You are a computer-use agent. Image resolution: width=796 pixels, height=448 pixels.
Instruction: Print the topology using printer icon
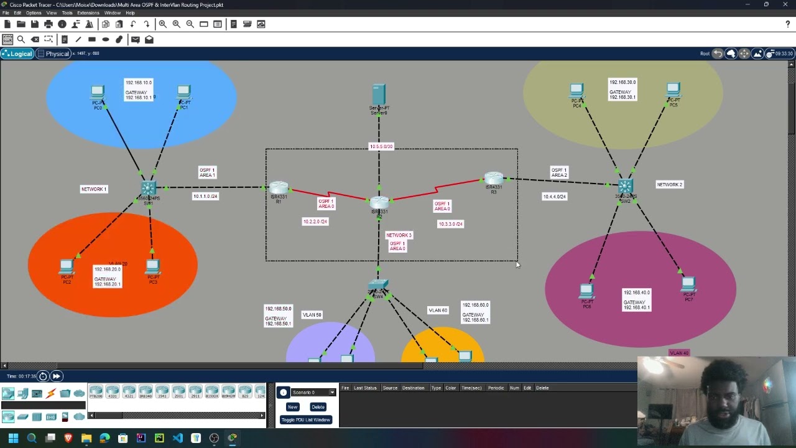click(x=48, y=24)
